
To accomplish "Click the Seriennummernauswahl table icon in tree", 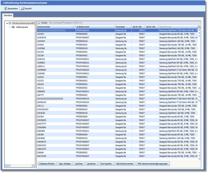I will pyautogui.click(x=10, y=23).
